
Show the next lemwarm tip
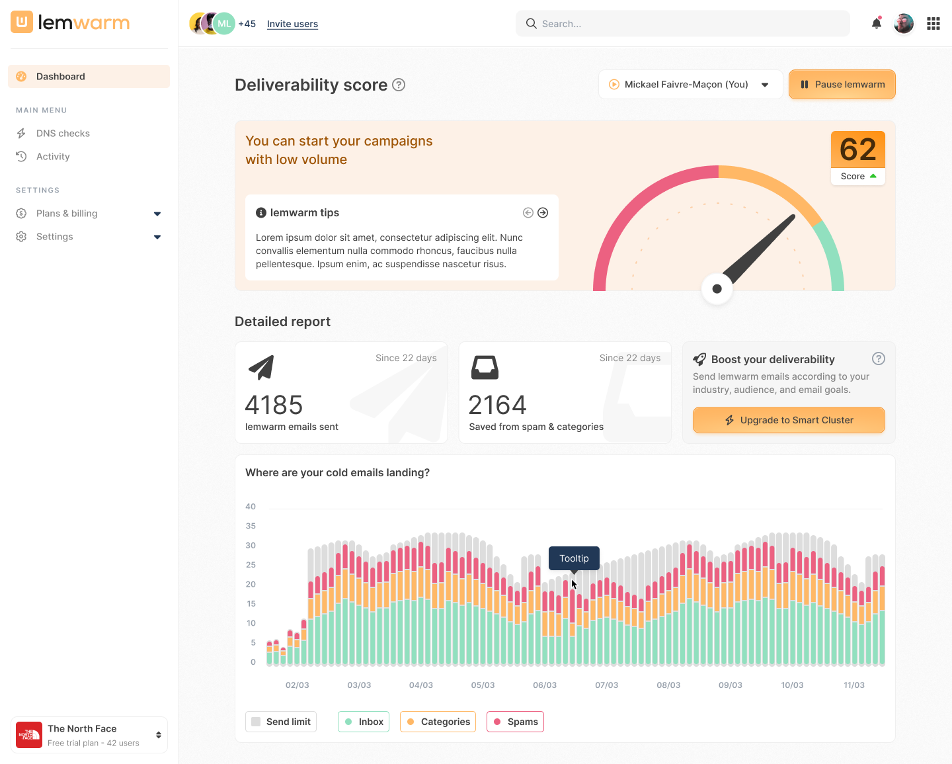coord(543,213)
